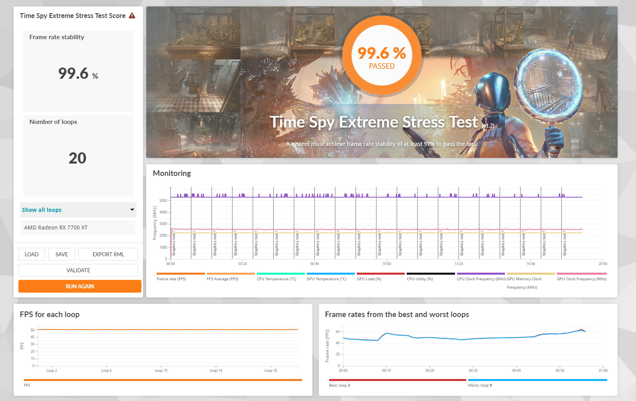
Task: Click the Monitoring heading
Action: [x=172, y=173]
